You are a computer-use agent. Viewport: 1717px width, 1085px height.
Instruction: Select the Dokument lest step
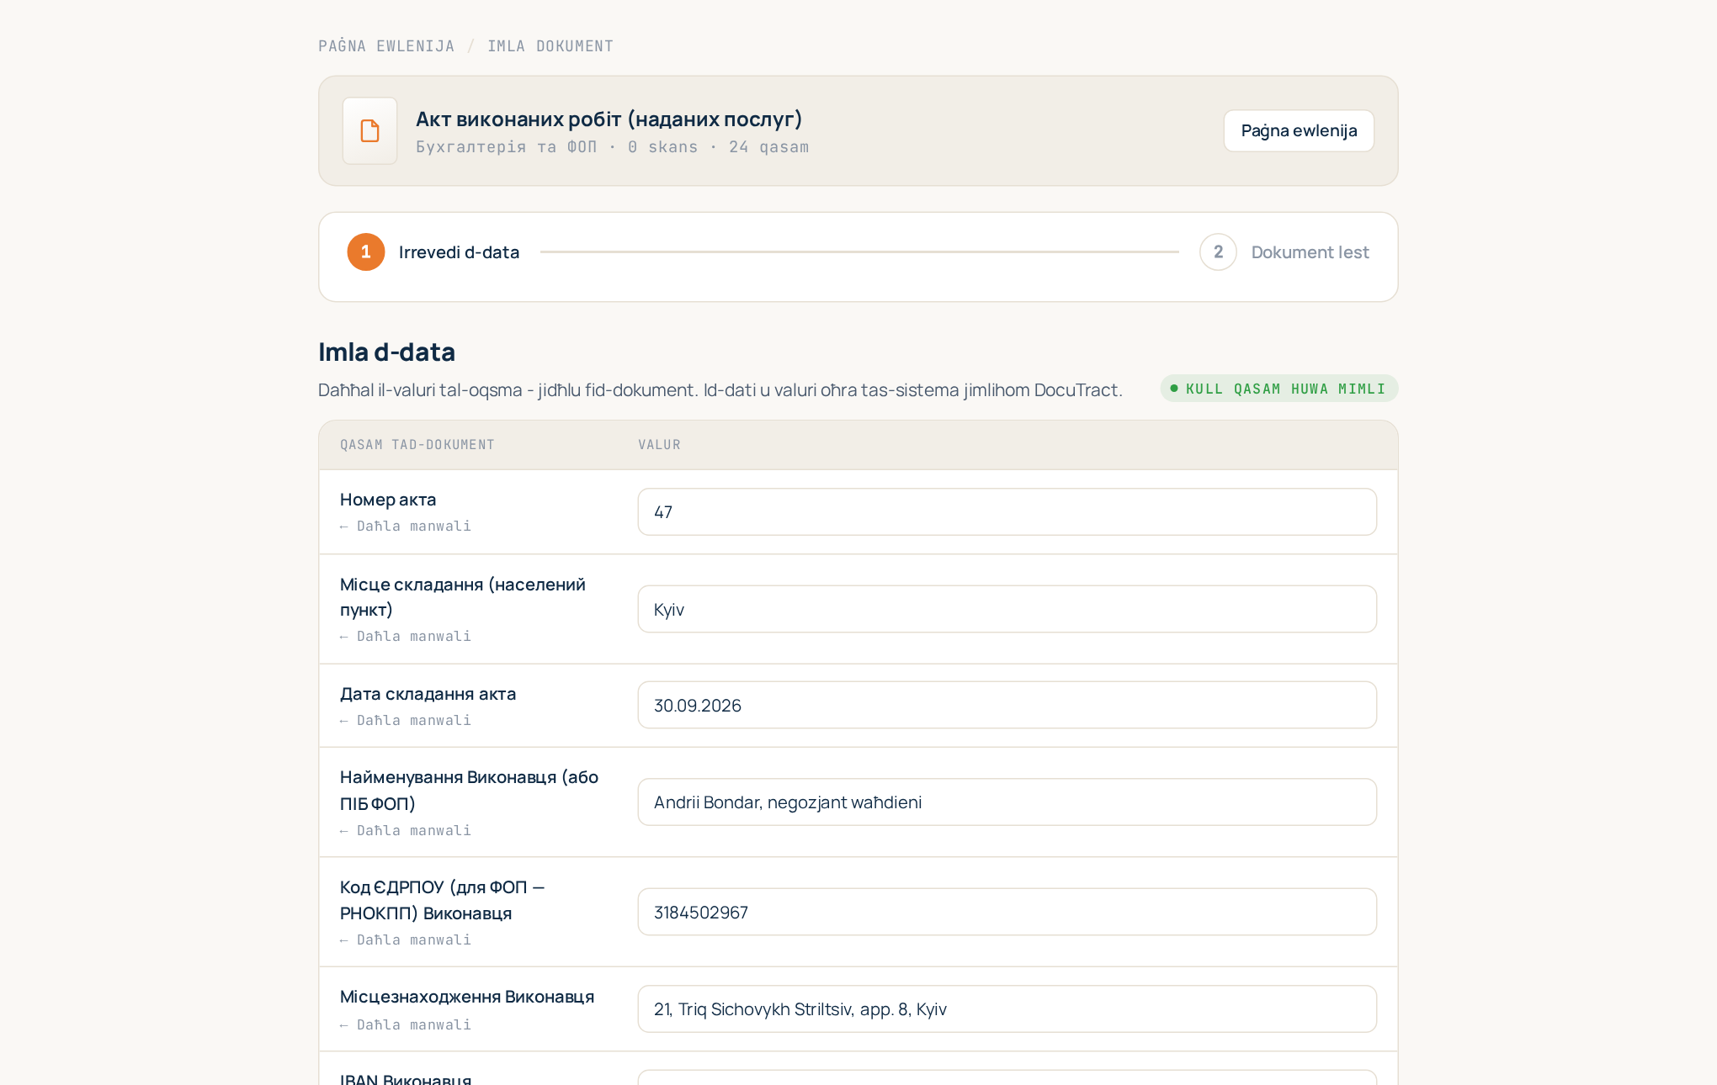pos(1310,252)
